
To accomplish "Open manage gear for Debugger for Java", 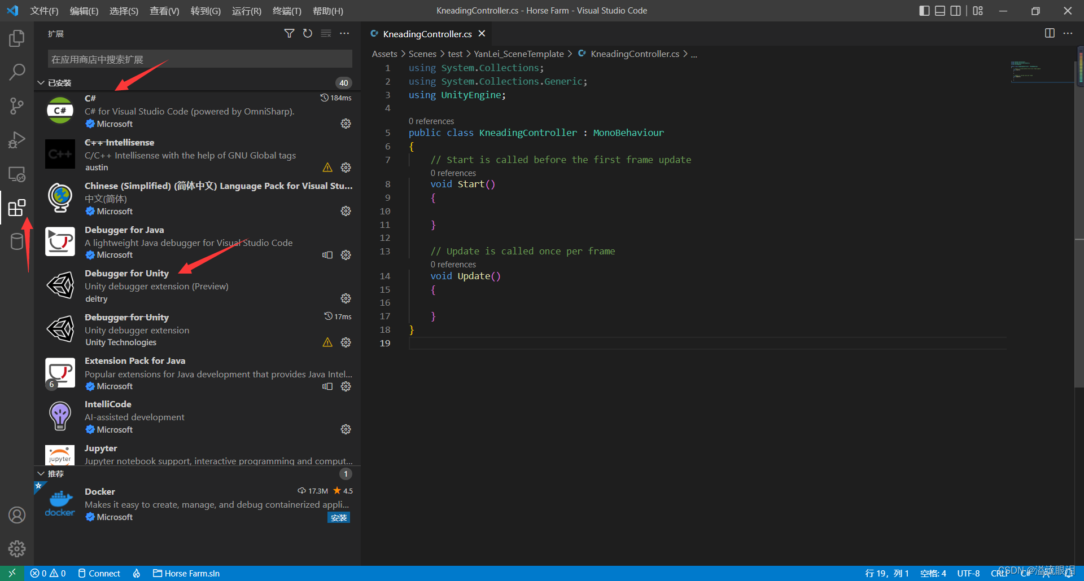I will click(346, 255).
